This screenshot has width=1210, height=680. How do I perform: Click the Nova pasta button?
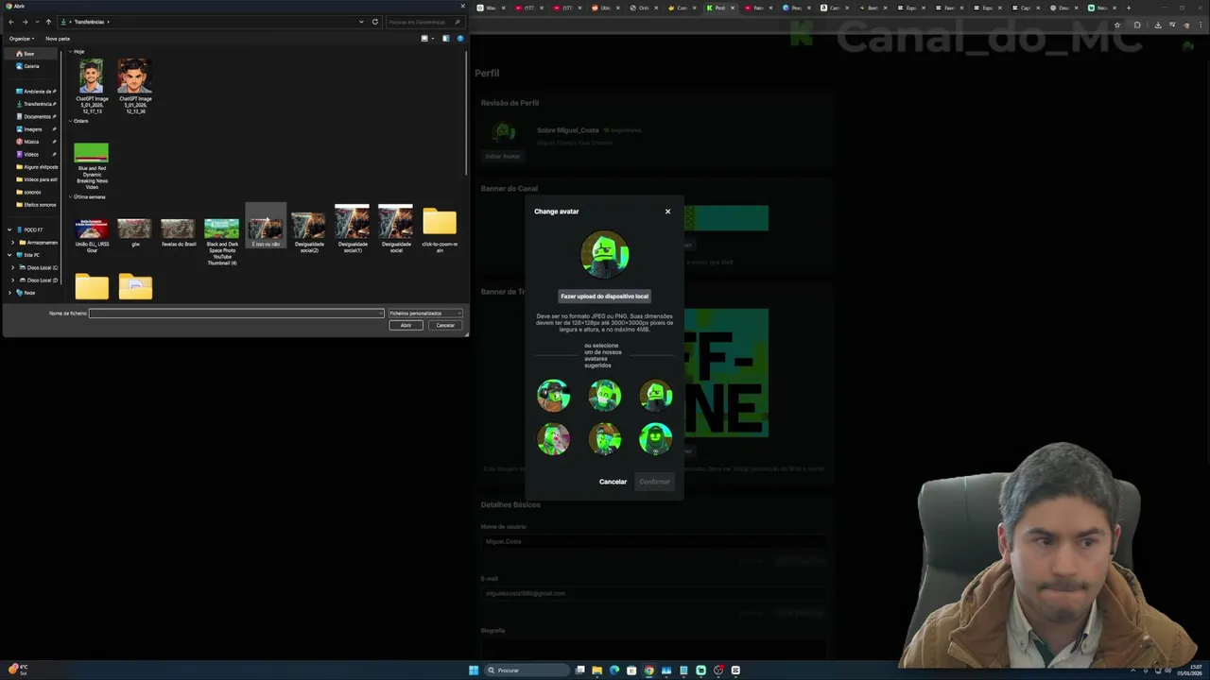point(58,39)
